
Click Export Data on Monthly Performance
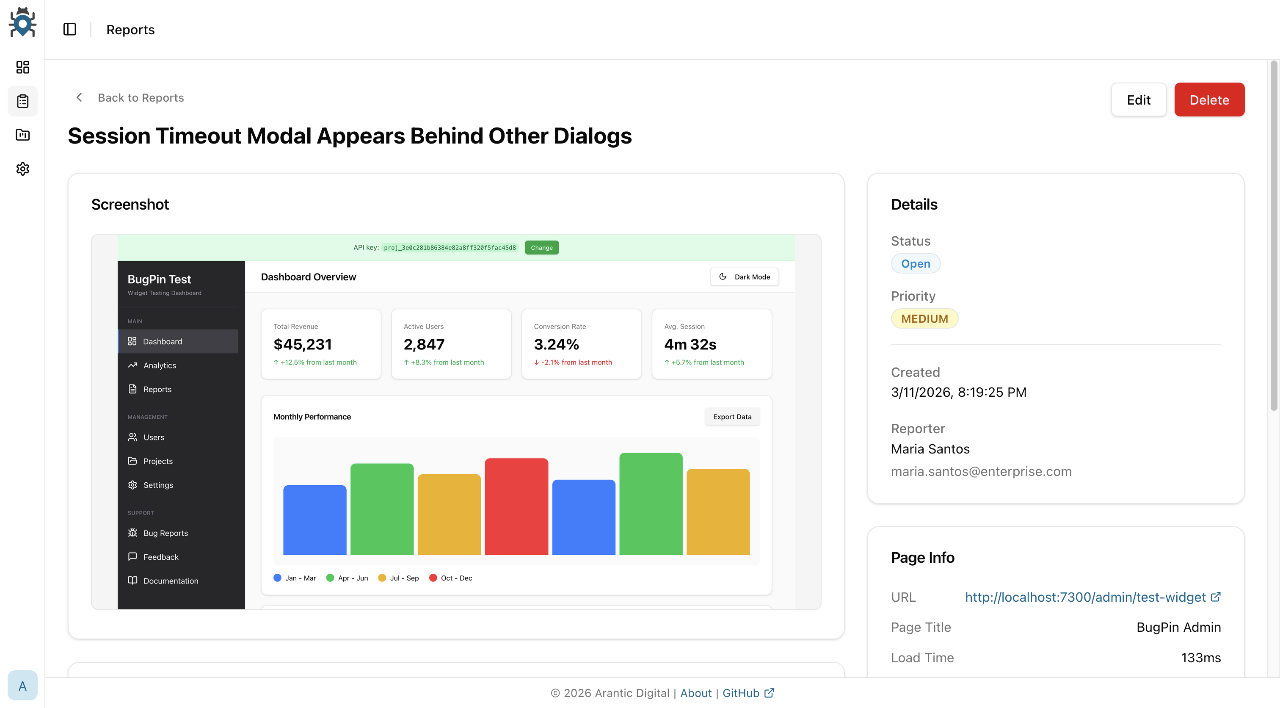point(732,417)
